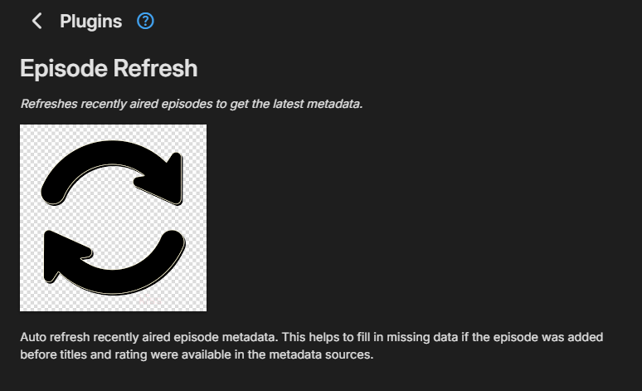Click the checkered transparent center of the logo
Viewport: 642px width, 391px height.
113,217
